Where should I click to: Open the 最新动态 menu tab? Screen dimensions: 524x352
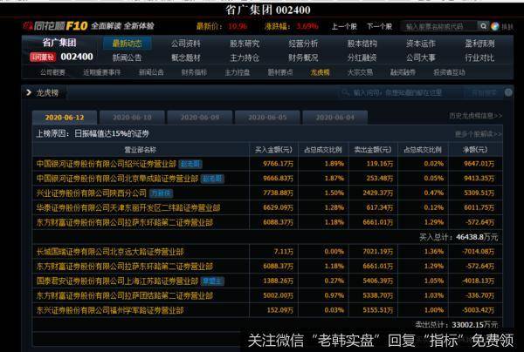point(128,44)
